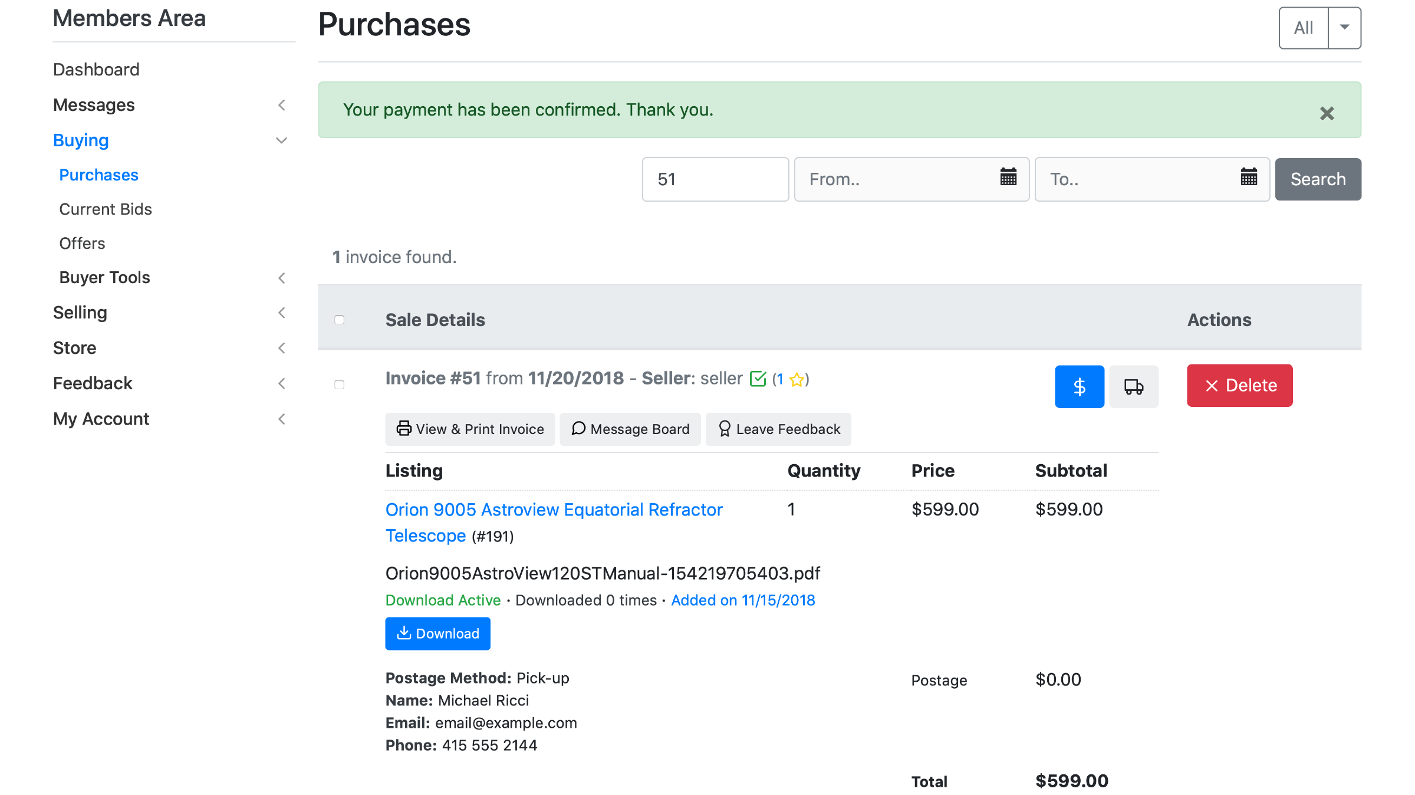Click the truck shipping icon button
This screenshot has width=1415, height=795.
click(1133, 386)
